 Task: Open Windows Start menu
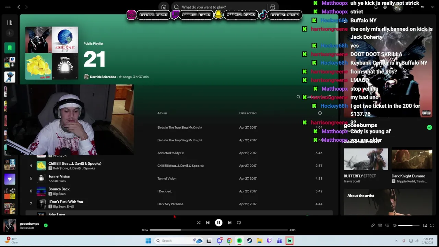coord(148,241)
